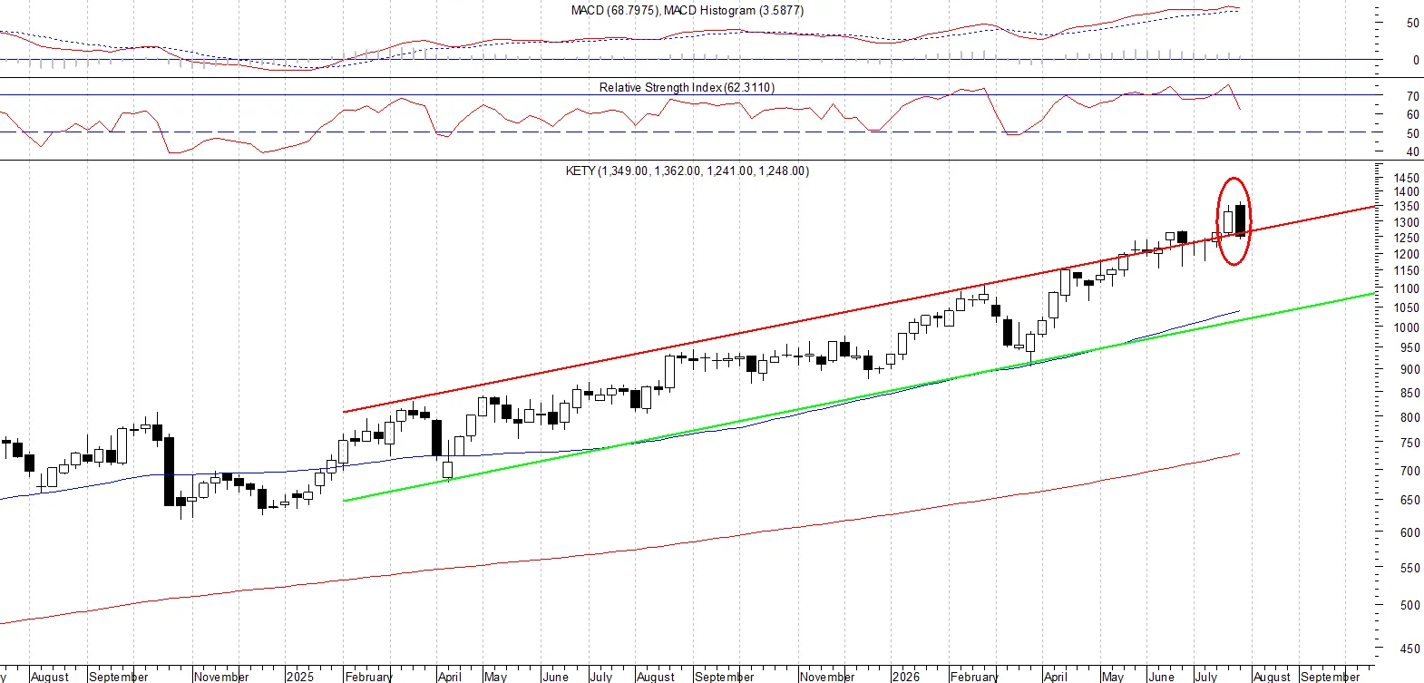This screenshot has height=683, width=1424.
Task: Select the 50 level on RSI axis
Action: click(x=1413, y=134)
